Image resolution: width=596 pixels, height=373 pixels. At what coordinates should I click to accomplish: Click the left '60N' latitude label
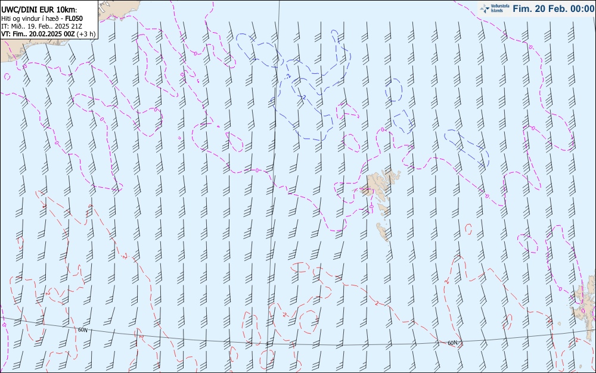pyautogui.click(x=83, y=330)
